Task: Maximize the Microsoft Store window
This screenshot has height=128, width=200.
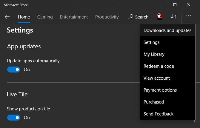Action: (175, 5)
